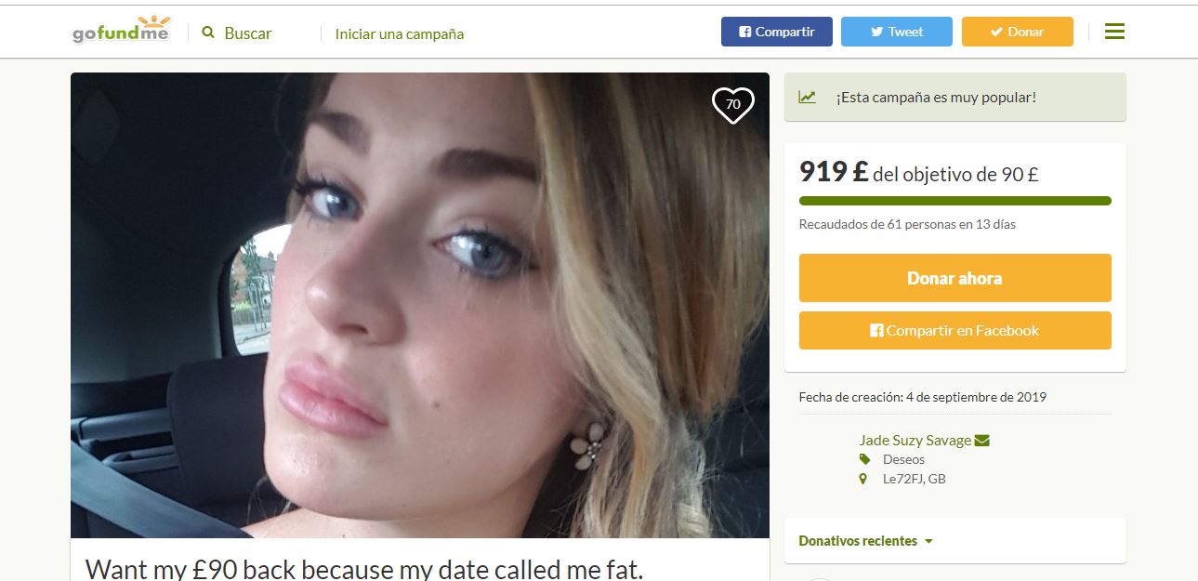1198x581 pixels.
Task: Share with the blue Compartir button
Action: point(777,32)
